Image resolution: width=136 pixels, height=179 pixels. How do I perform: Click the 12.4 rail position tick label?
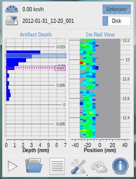tap(126, 118)
